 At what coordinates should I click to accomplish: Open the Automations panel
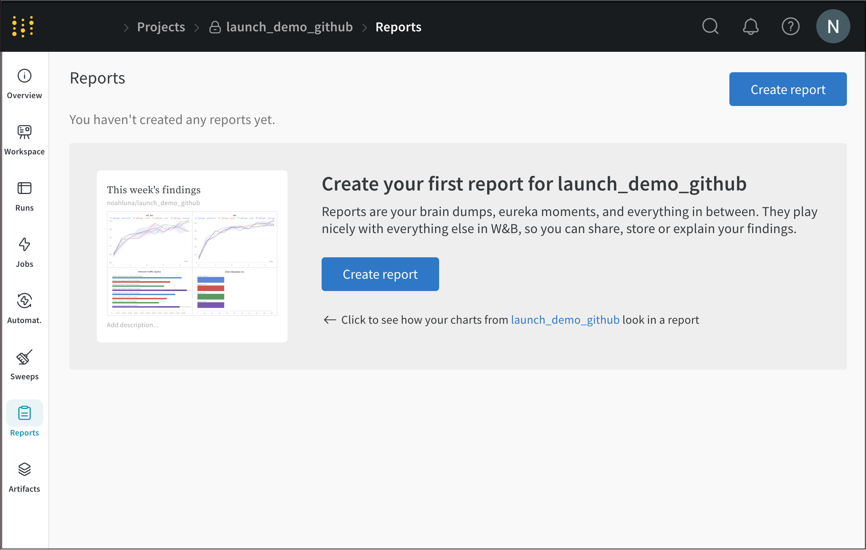[24, 308]
